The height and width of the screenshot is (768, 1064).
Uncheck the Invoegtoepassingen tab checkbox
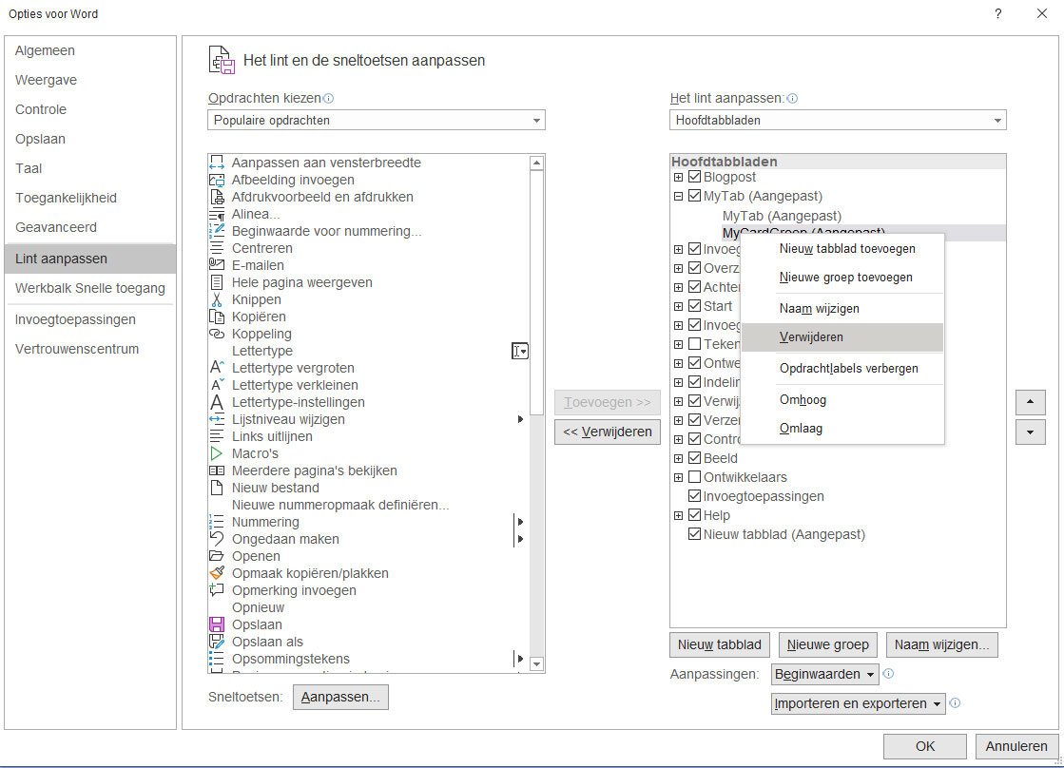point(694,496)
